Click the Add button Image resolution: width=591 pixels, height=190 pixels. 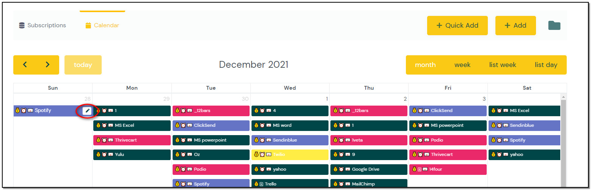pos(516,25)
